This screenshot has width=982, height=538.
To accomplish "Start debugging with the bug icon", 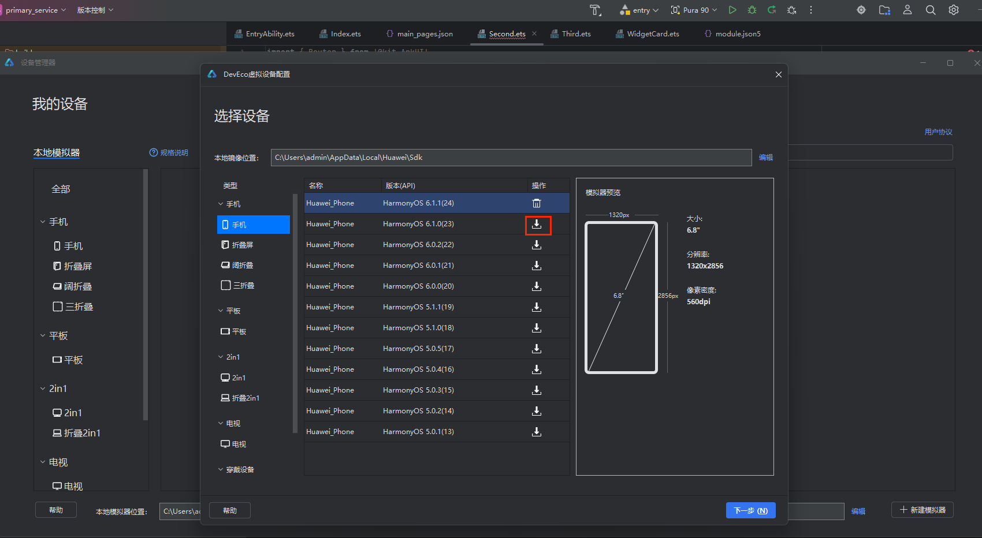I will point(752,10).
